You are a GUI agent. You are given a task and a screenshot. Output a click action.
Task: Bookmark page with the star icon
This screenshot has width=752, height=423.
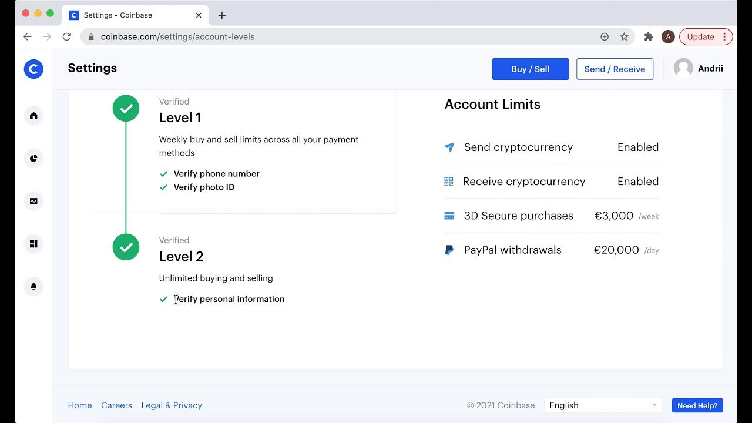point(624,36)
